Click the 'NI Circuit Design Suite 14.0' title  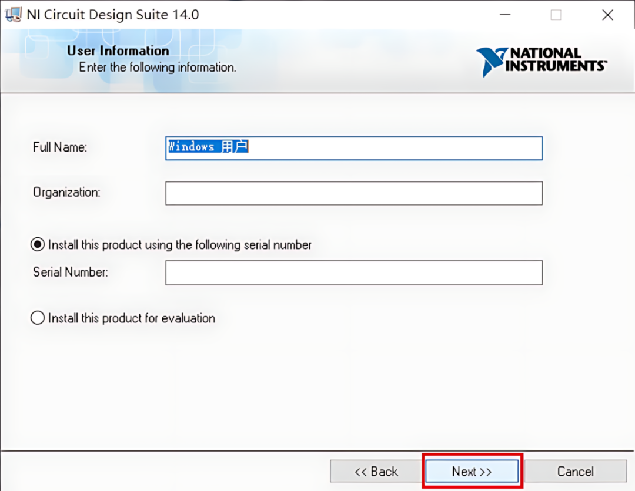112,15
